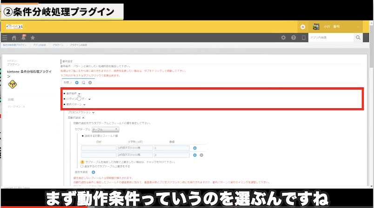This screenshot has height=208, width=374.
Task: Open the settings gear icon
Action: click(283, 38)
